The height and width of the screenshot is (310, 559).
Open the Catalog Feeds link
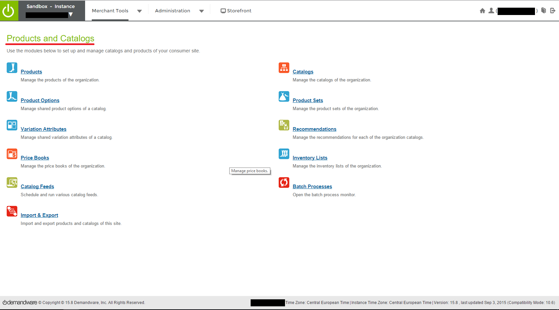[x=37, y=187]
